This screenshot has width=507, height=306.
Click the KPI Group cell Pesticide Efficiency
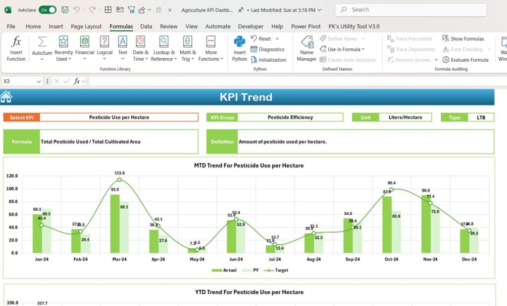290,117
